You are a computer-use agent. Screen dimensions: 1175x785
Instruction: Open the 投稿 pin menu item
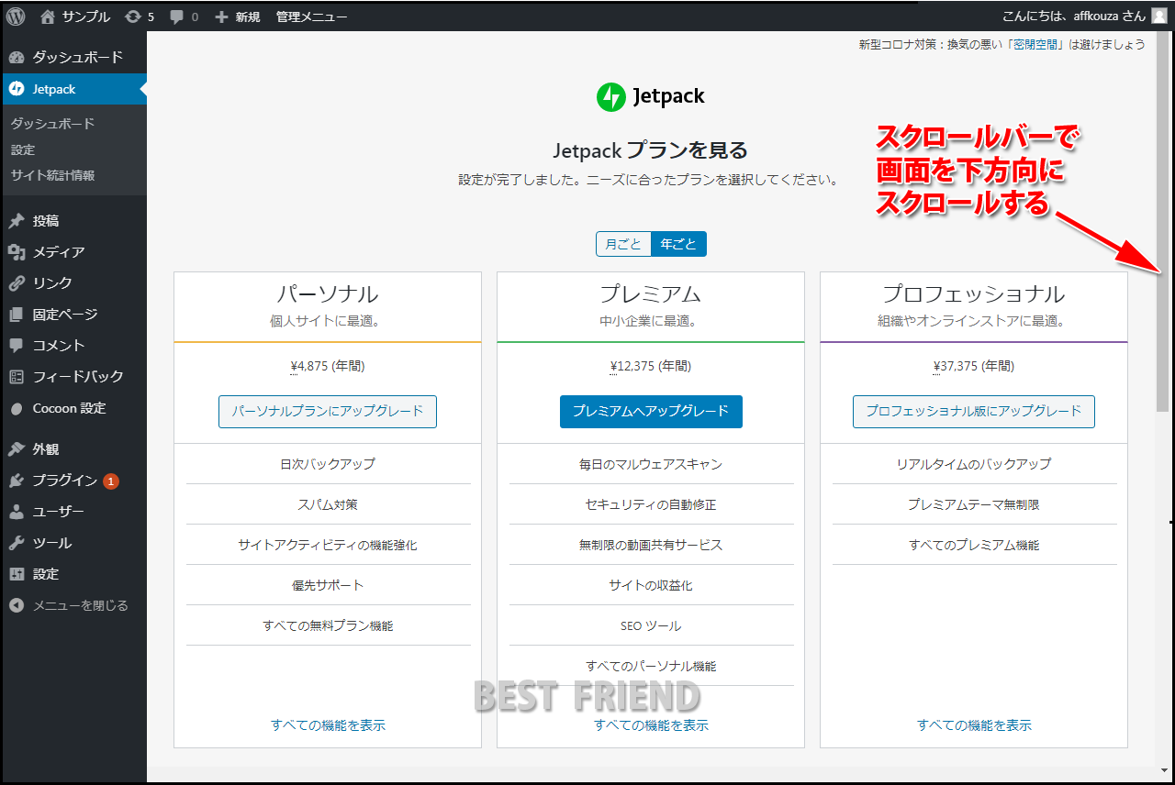pyautogui.click(x=73, y=221)
